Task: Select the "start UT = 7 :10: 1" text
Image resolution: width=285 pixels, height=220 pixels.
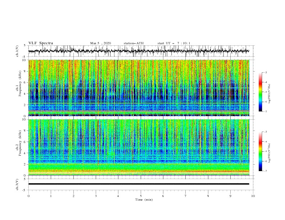Action: click(174, 43)
